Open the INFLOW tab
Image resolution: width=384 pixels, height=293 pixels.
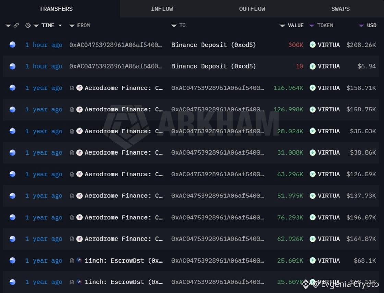click(x=162, y=9)
